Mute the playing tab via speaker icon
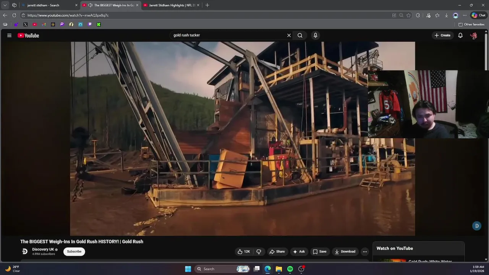 (x=90, y=5)
